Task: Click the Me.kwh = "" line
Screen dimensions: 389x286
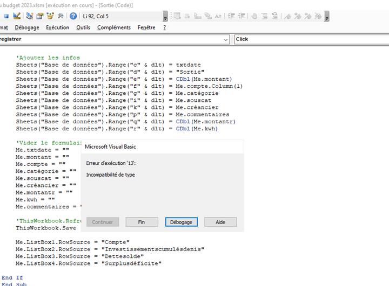Action: pos(35,200)
